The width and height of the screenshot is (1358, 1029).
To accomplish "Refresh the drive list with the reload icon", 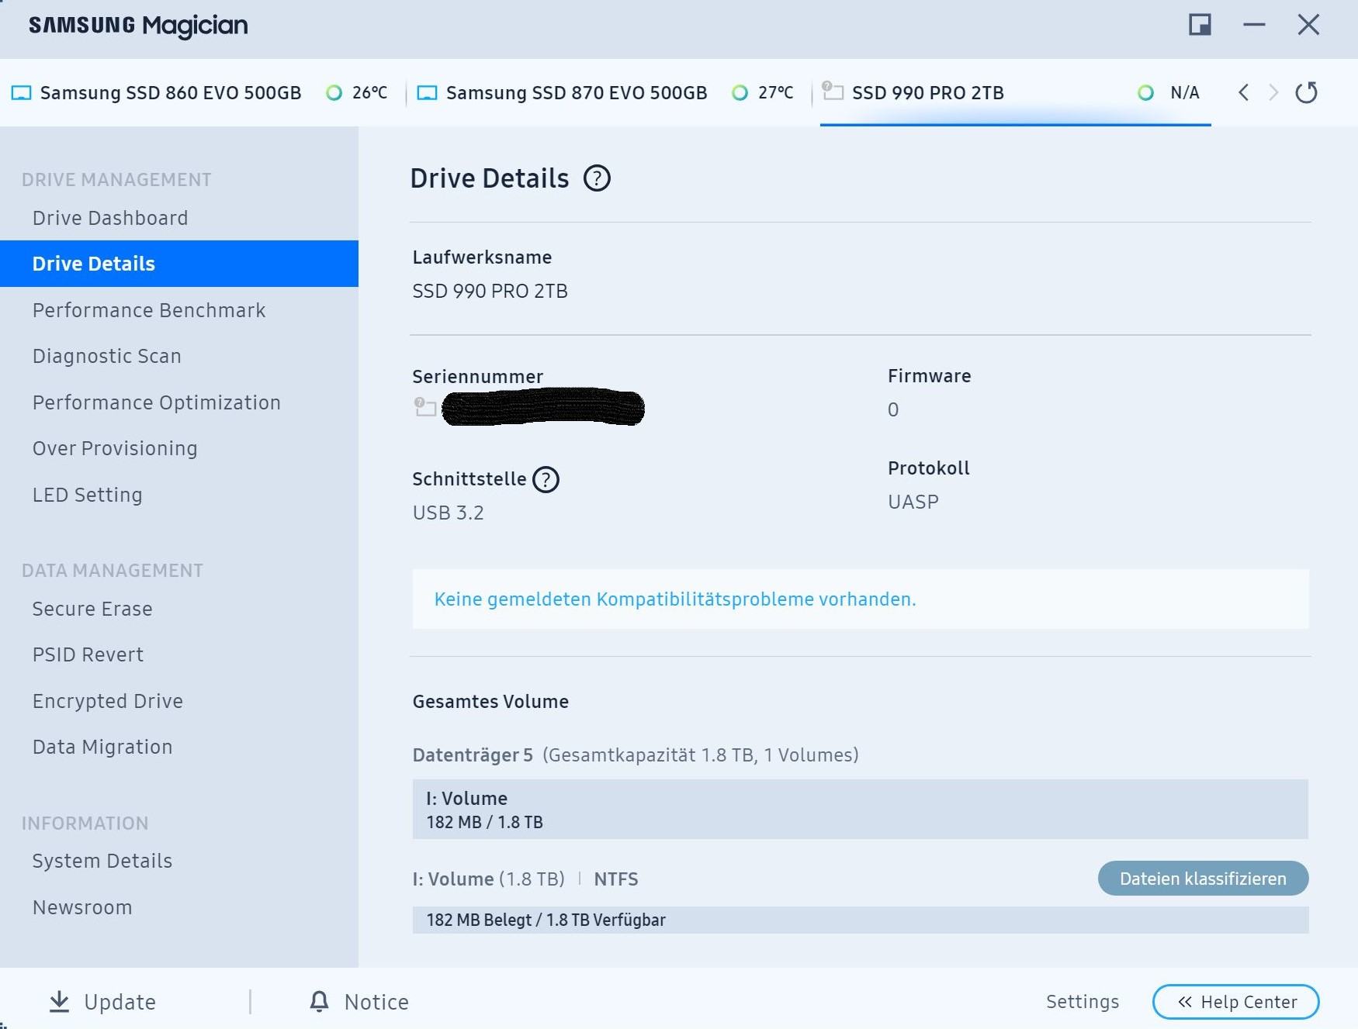I will pos(1307,93).
